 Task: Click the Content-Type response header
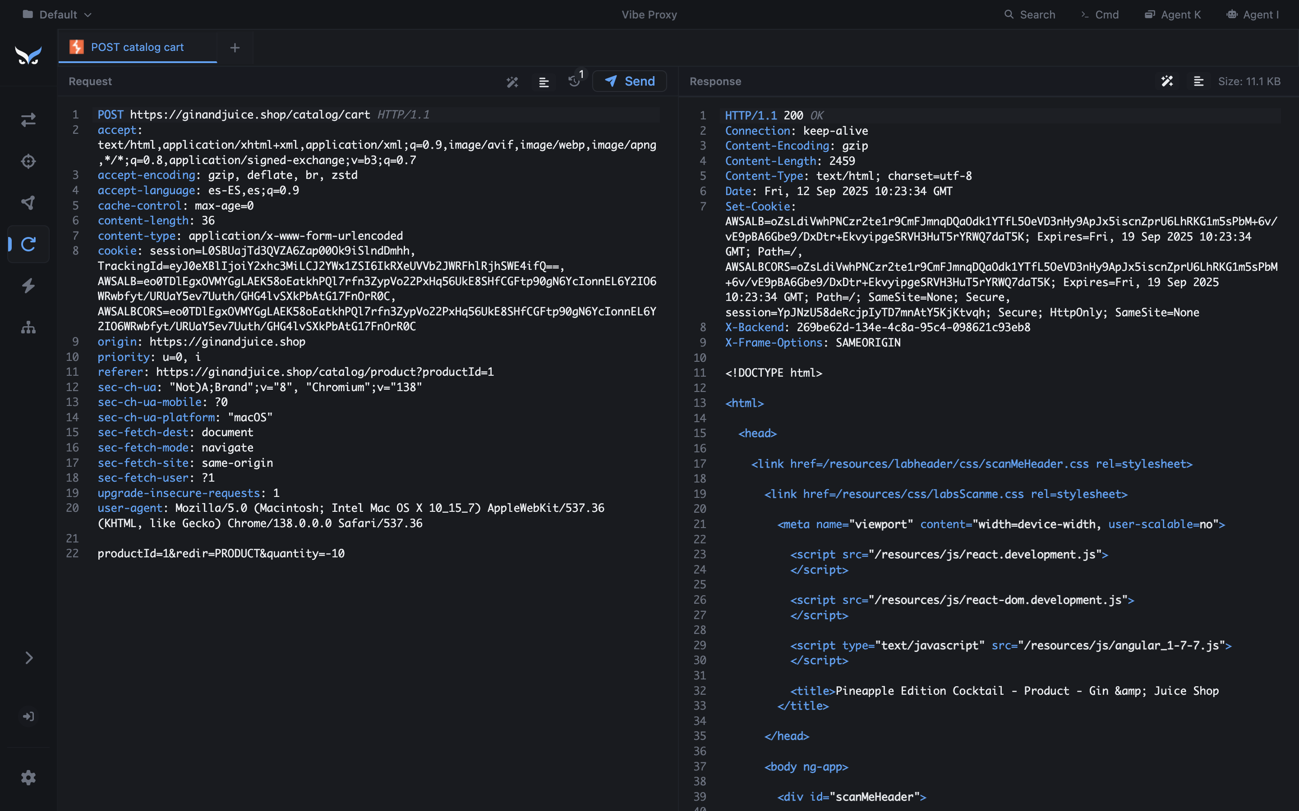tap(848, 176)
